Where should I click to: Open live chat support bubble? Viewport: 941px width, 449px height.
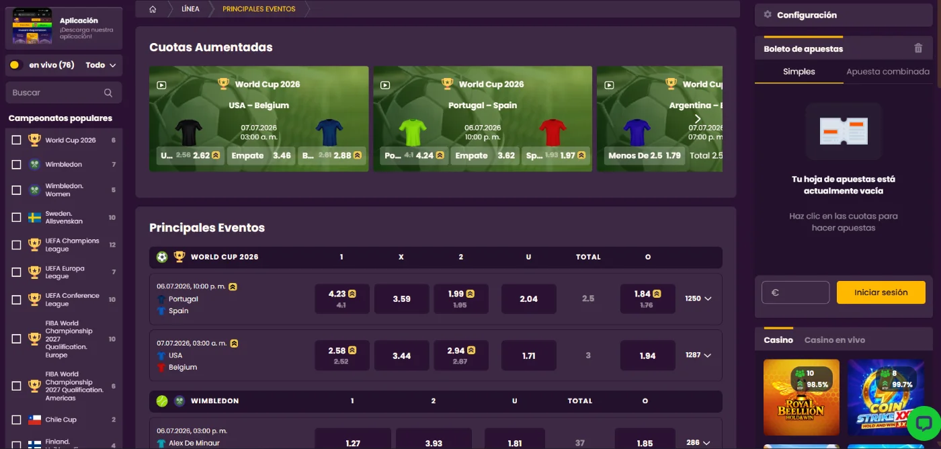tap(924, 423)
